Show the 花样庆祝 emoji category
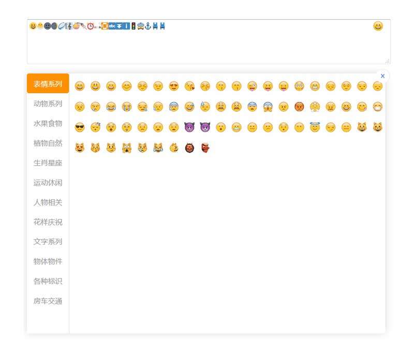 coord(48,222)
